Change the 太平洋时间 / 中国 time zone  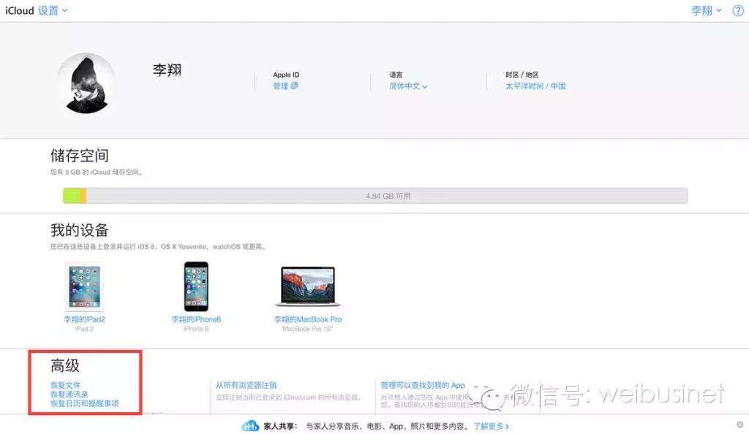535,86
